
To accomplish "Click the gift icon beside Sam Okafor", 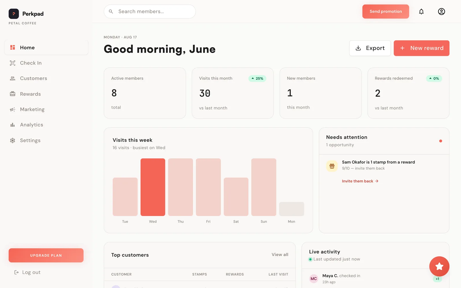I will [332, 166].
